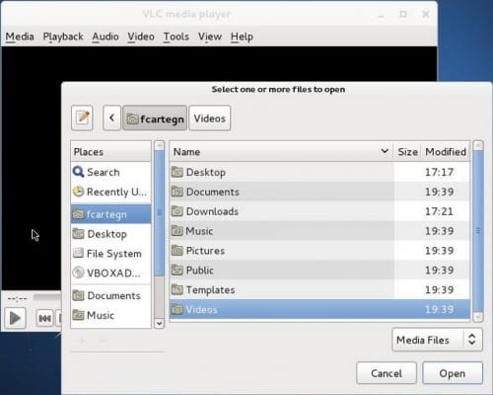Sort by the Name column header
The height and width of the screenshot is (395, 493).
pos(281,152)
